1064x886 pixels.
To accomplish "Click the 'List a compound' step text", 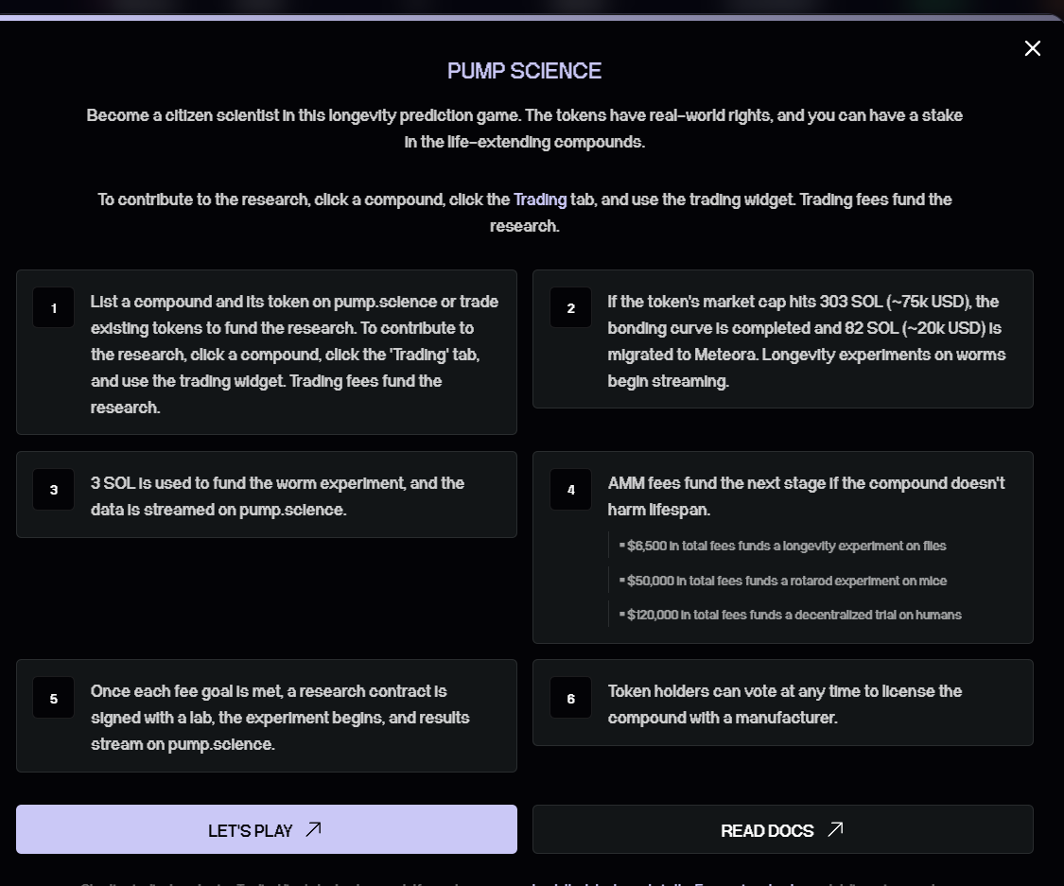I will point(294,354).
